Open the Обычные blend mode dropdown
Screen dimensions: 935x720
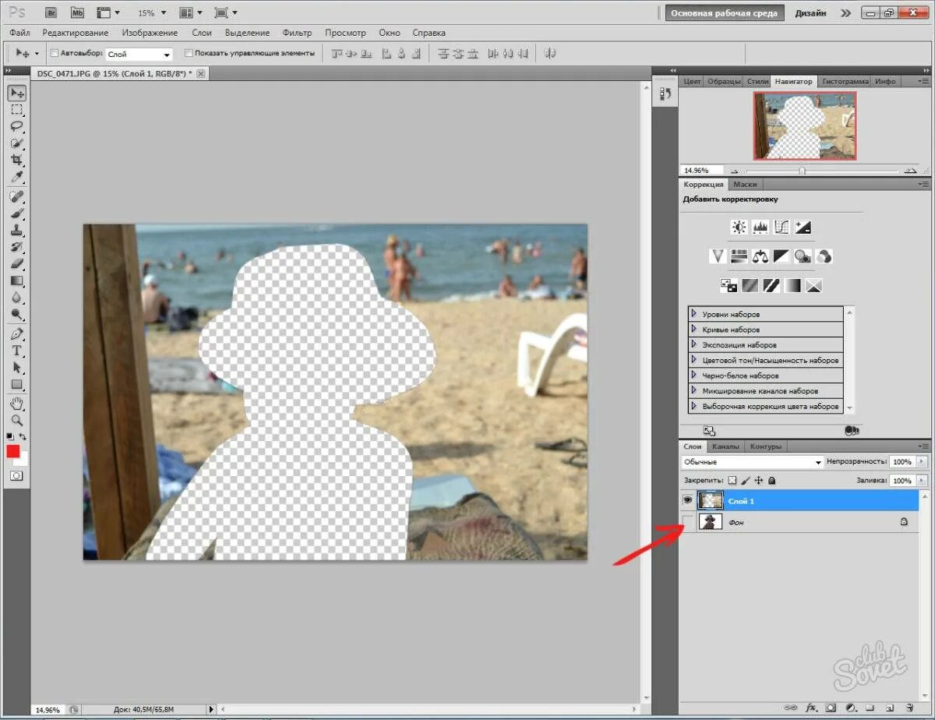[752, 462]
